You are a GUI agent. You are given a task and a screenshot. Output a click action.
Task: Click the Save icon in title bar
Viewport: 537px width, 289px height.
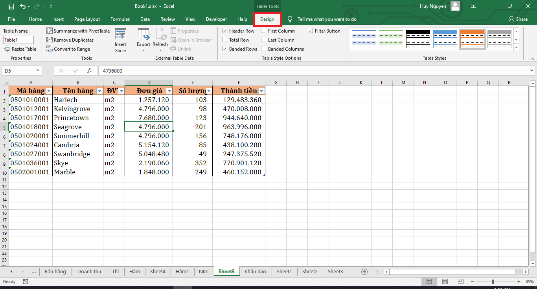point(11,6)
